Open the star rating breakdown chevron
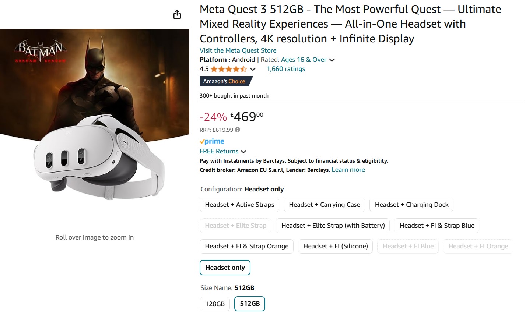Viewport: 526px width, 322px height. coord(253,69)
